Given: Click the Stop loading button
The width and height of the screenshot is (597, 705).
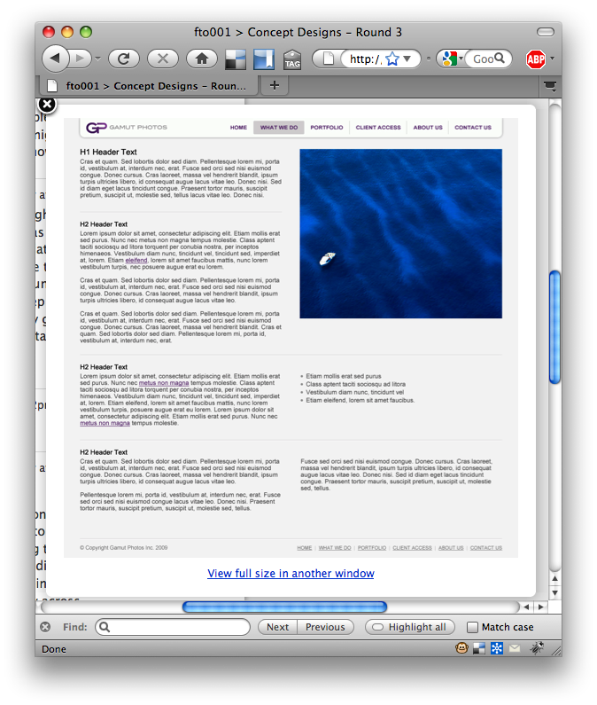Looking at the screenshot, I should 162,59.
